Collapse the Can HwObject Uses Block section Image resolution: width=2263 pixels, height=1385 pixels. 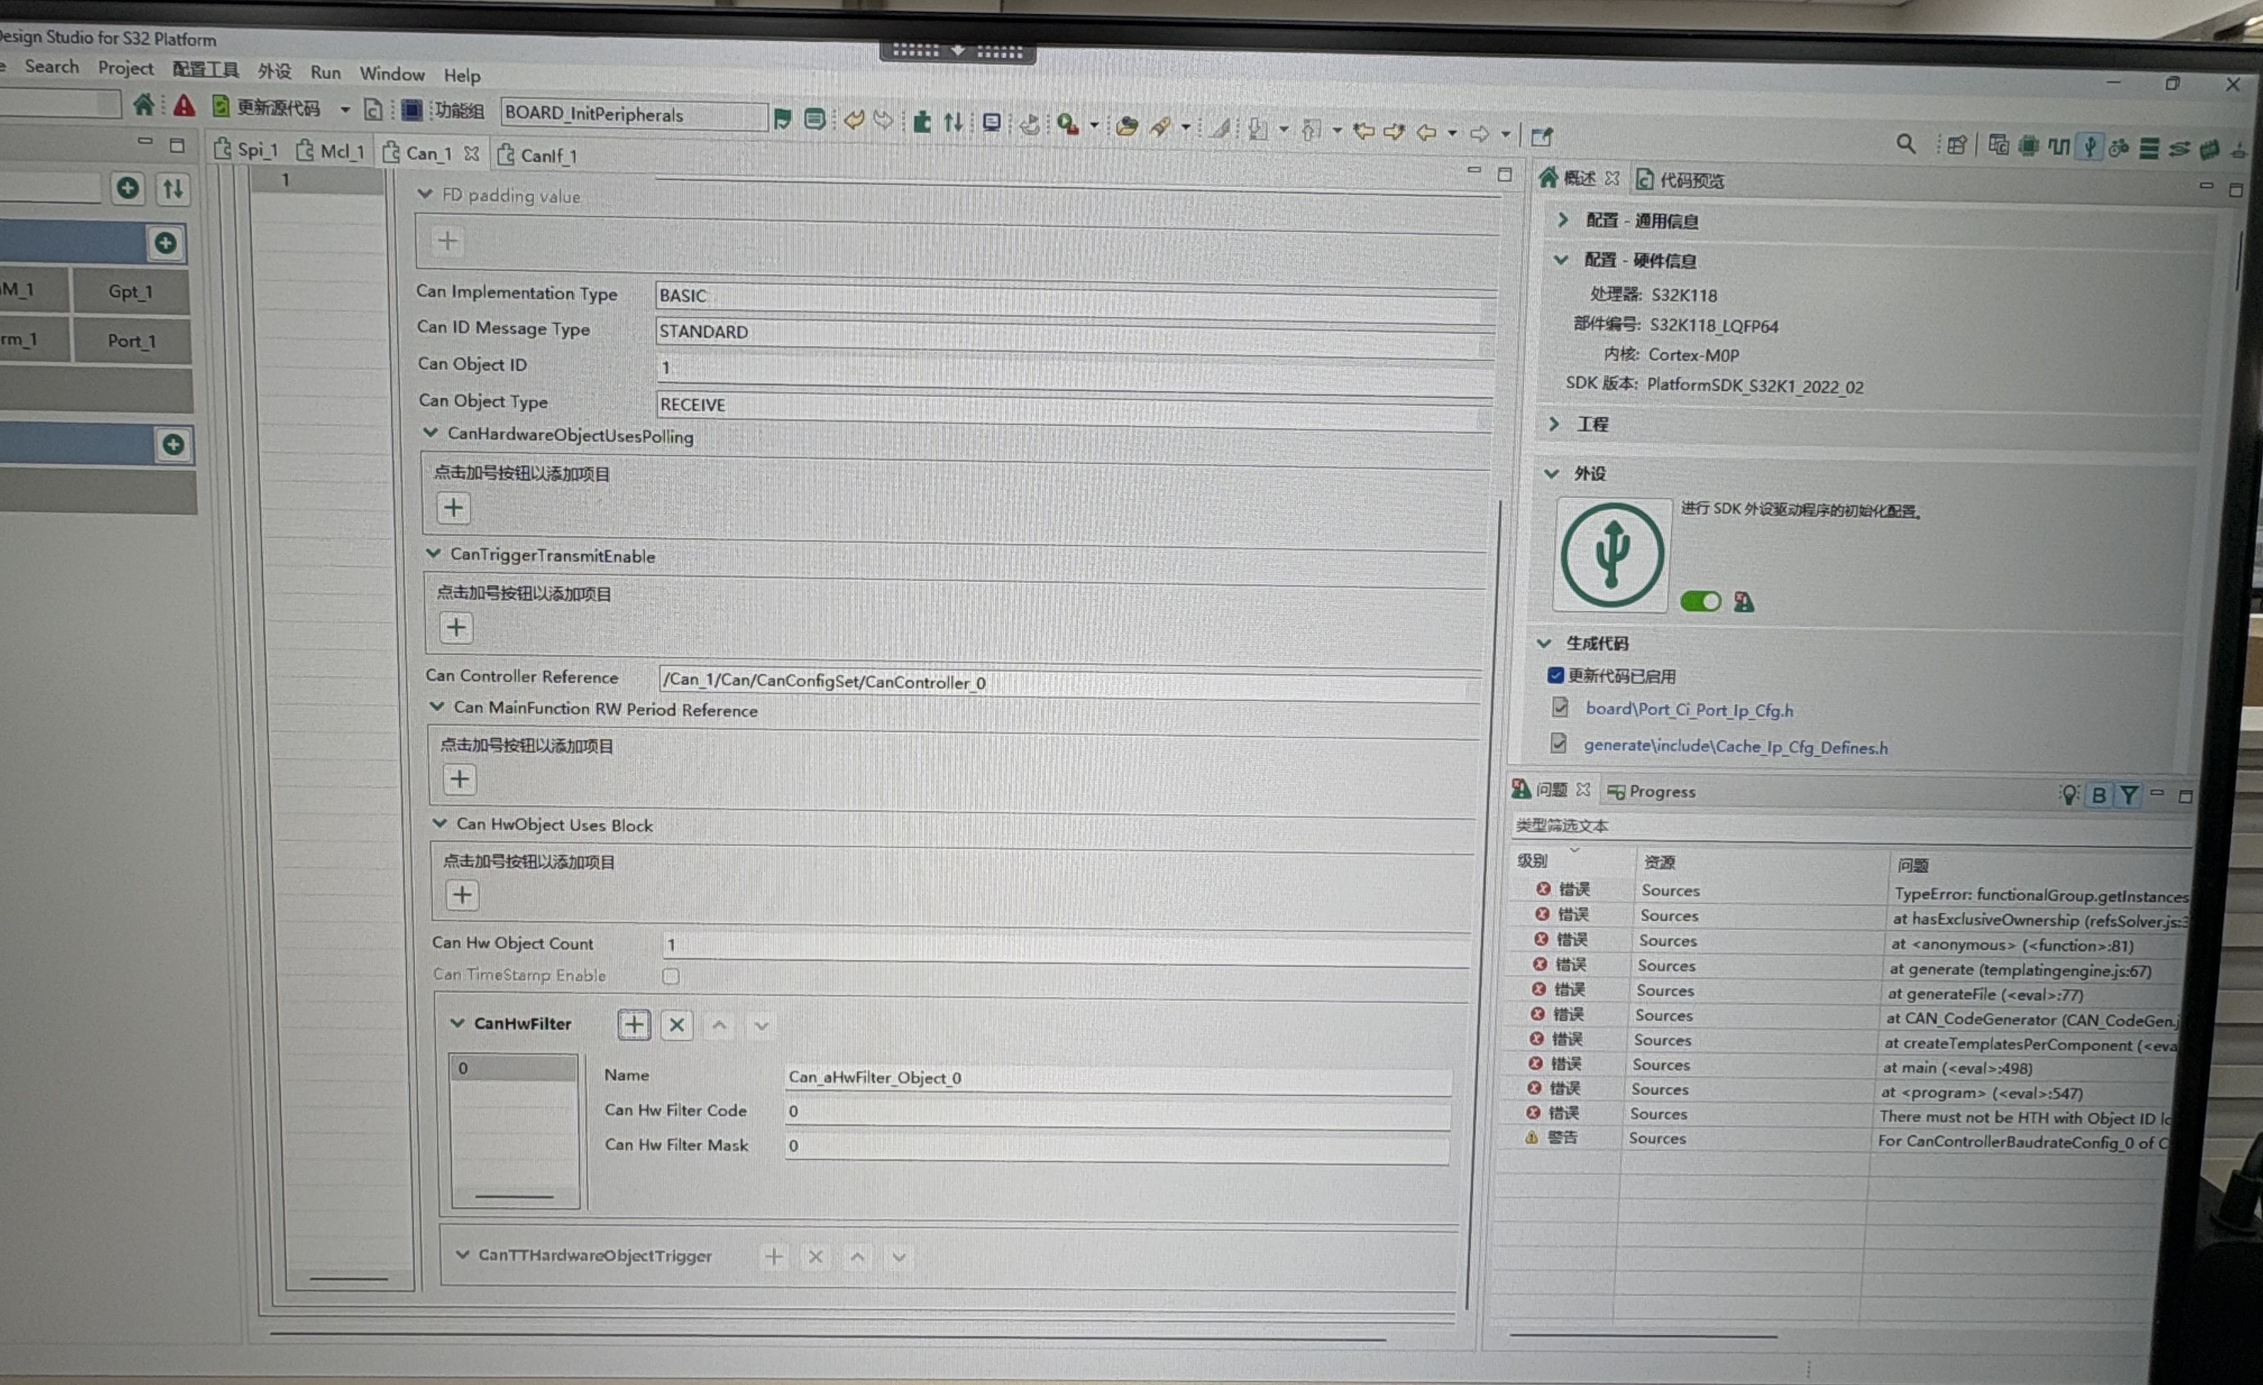click(x=440, y=823)
